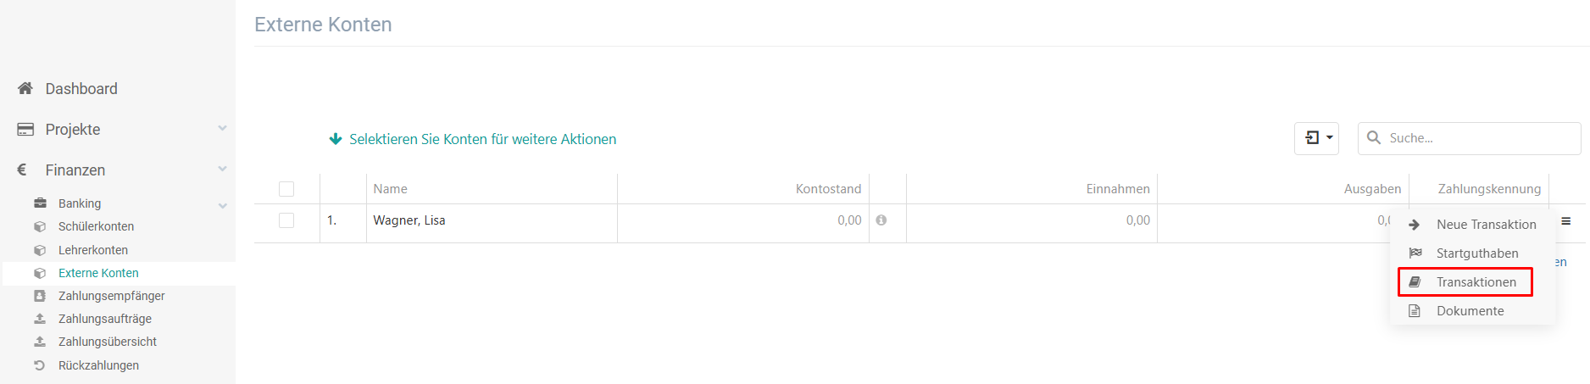Image resolution: width=1590 pixels, height=384 pixels.
Task: Focus the Suche search field
Action: coord(1470,138)
